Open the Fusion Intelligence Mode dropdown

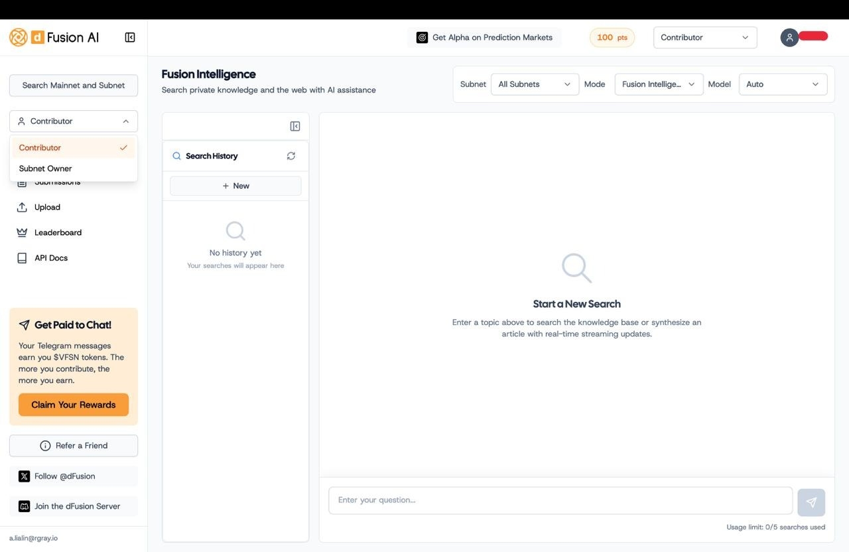[x=659, y=84]
